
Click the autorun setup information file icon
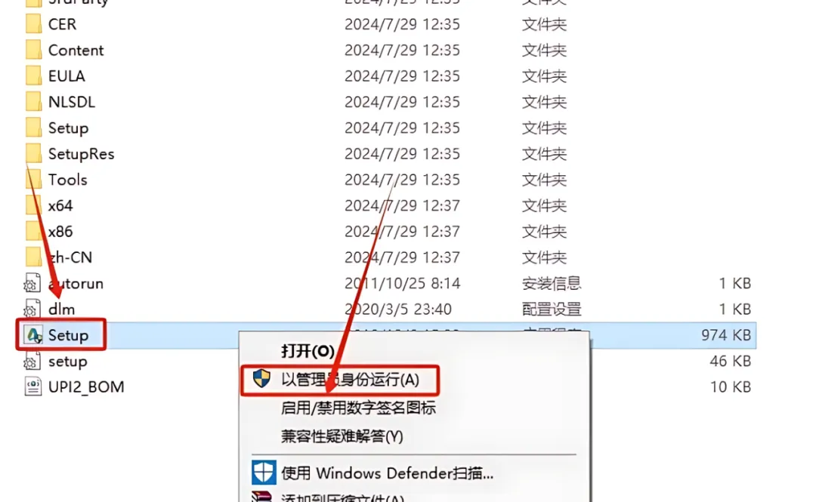click(x=32, y=284)
